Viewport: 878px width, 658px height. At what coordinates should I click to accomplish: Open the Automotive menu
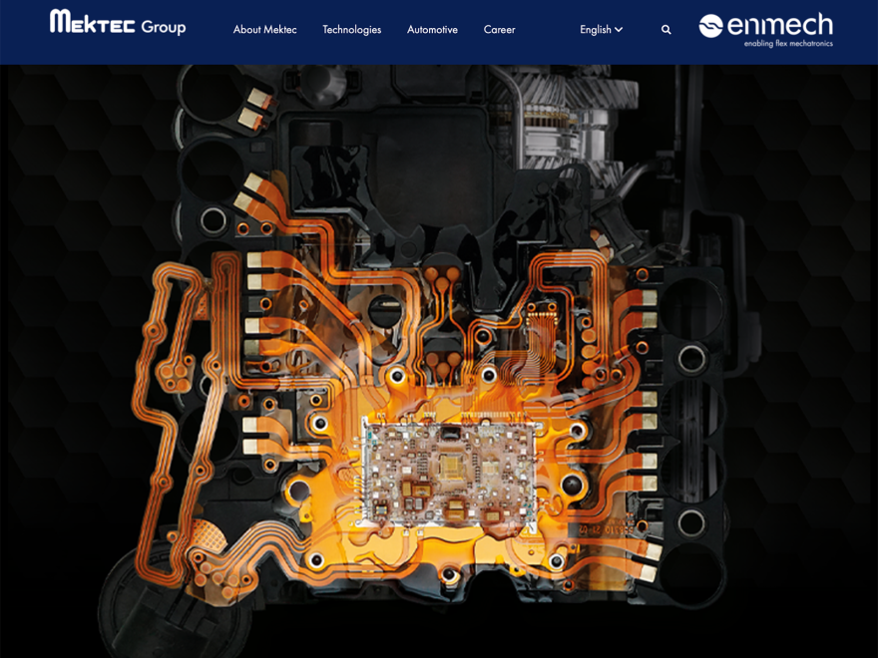(432, 30)
